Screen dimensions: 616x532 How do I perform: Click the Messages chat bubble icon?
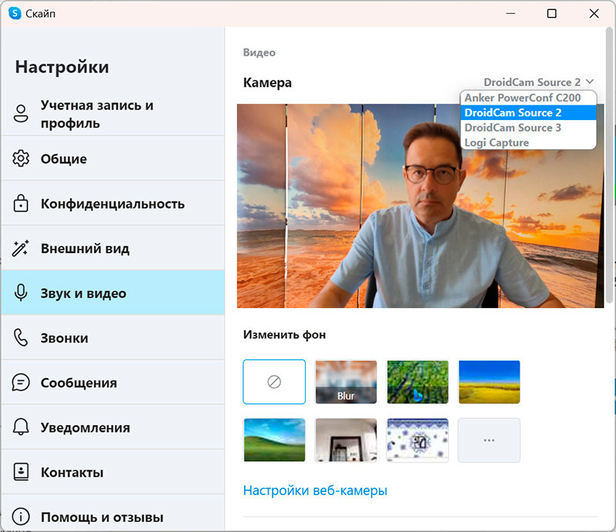(21, 383)
